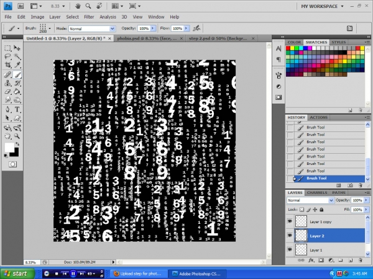Select the Rectangular Marquee tool
Viewport: 373px width, 279px height.
click(x=7, y=48)
